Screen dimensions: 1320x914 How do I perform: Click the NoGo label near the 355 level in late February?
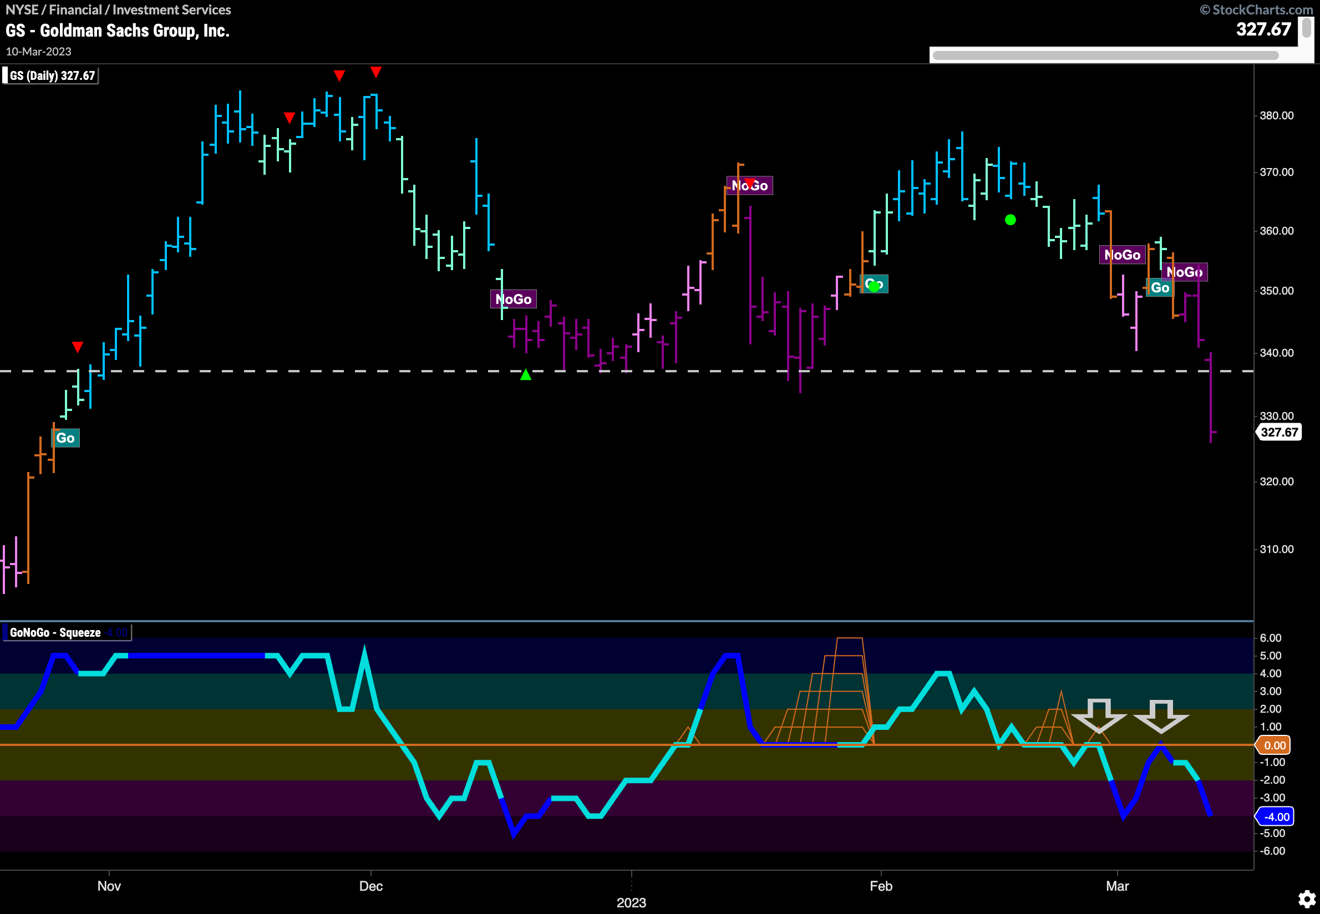[1123, 255]
